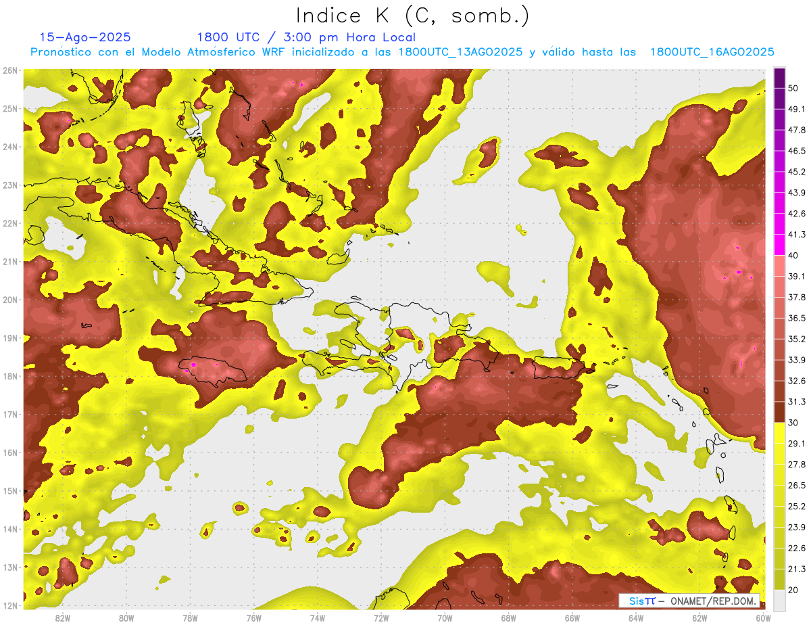811x627 pixels.
Task: Click the latitude axis label '26N'
Action: pos(10,70)
